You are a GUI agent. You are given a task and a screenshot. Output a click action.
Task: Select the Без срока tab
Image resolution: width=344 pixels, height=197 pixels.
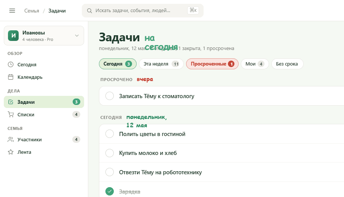click(x=287, y=64)
